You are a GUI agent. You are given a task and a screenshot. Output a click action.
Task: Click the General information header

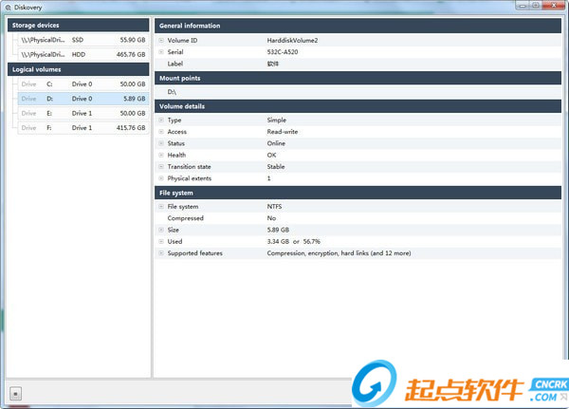coord(358,26)
